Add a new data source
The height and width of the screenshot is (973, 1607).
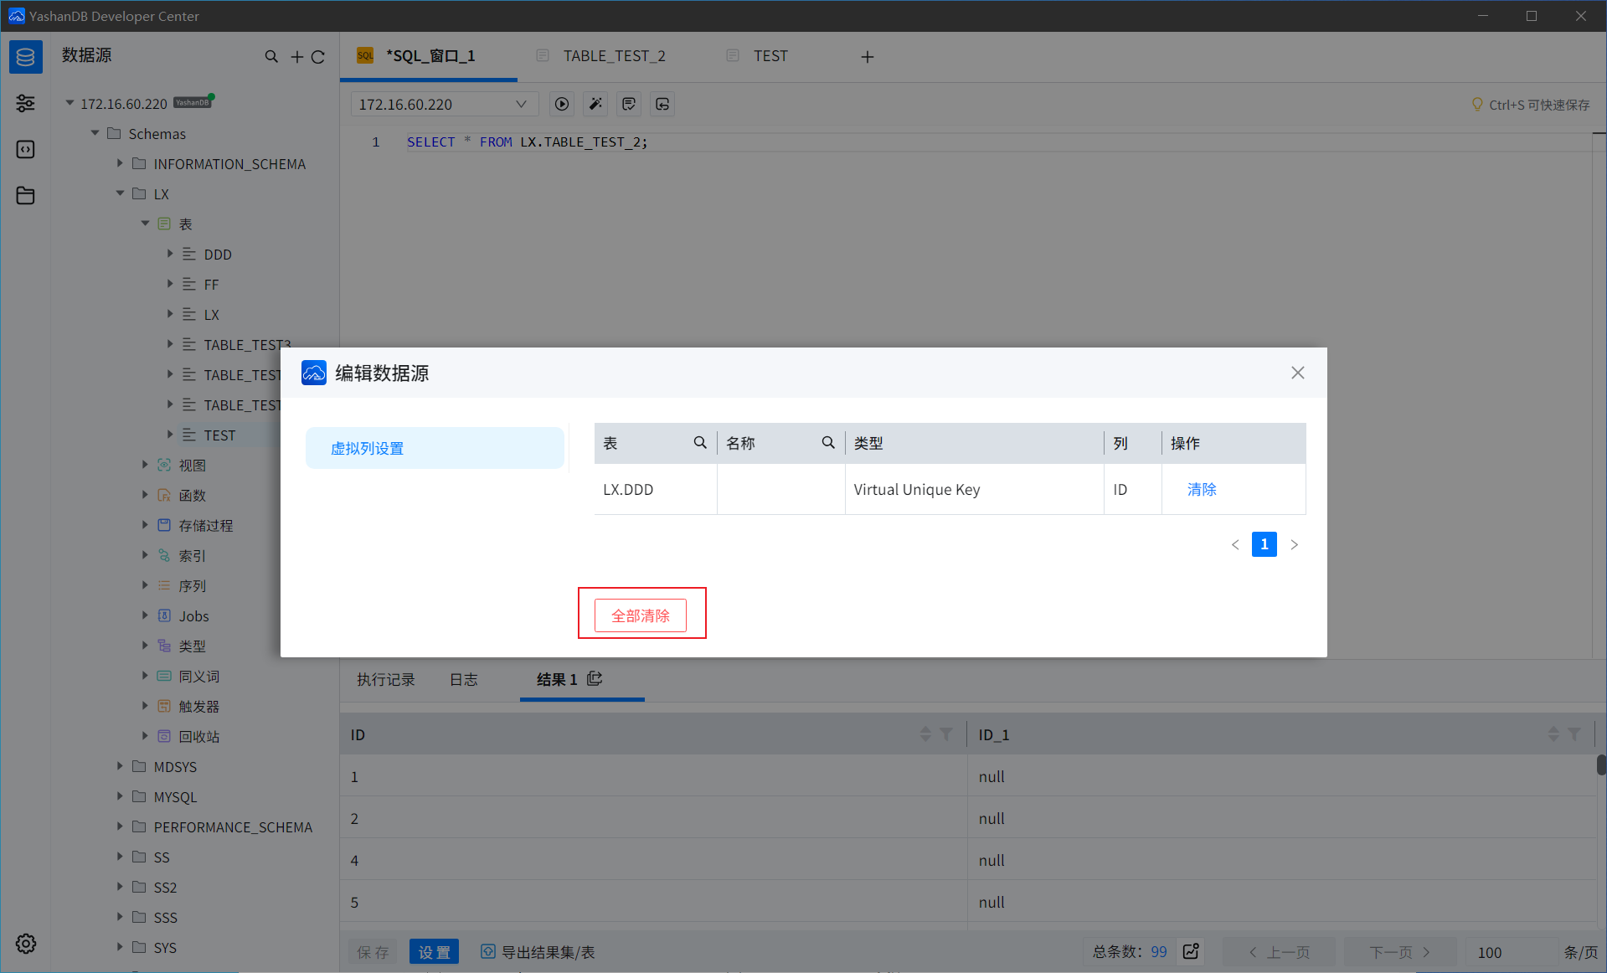coord(296,57)
